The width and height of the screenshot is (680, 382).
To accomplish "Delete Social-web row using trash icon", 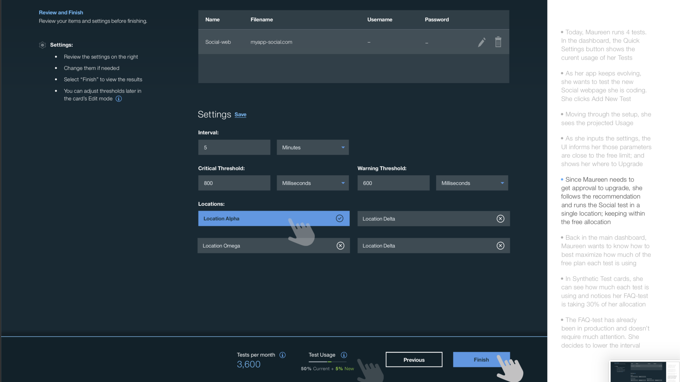I will 498,42.
